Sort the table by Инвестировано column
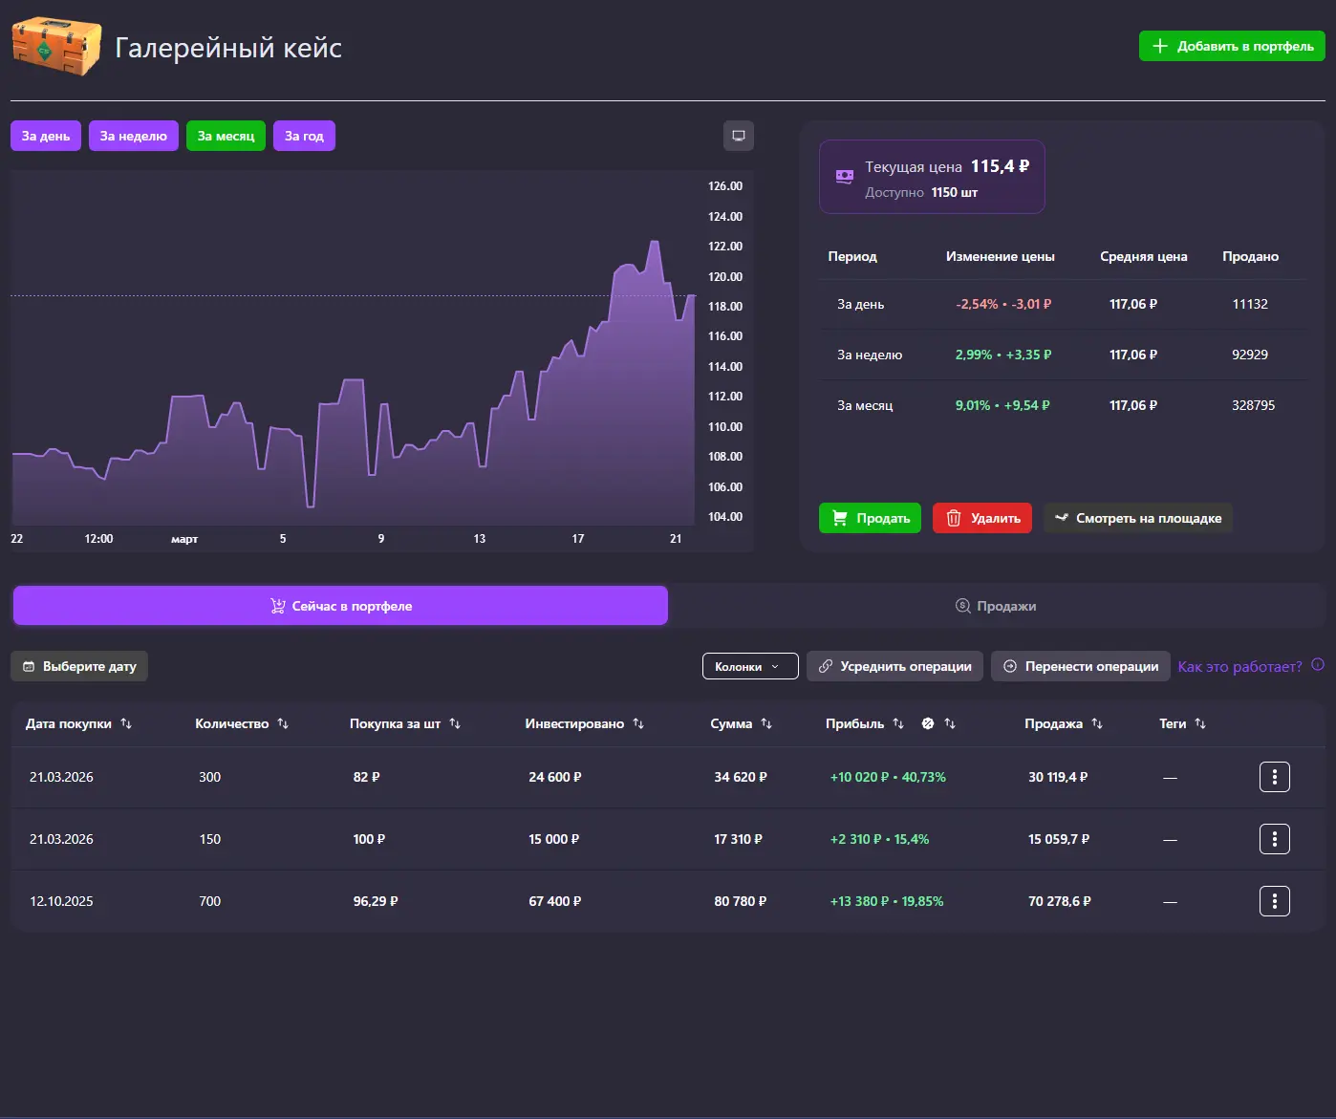Viewport: 1336px width, 1119px height. click(638, 723)
